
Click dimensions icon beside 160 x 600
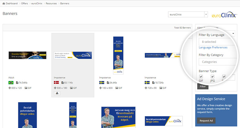point(100,88)
